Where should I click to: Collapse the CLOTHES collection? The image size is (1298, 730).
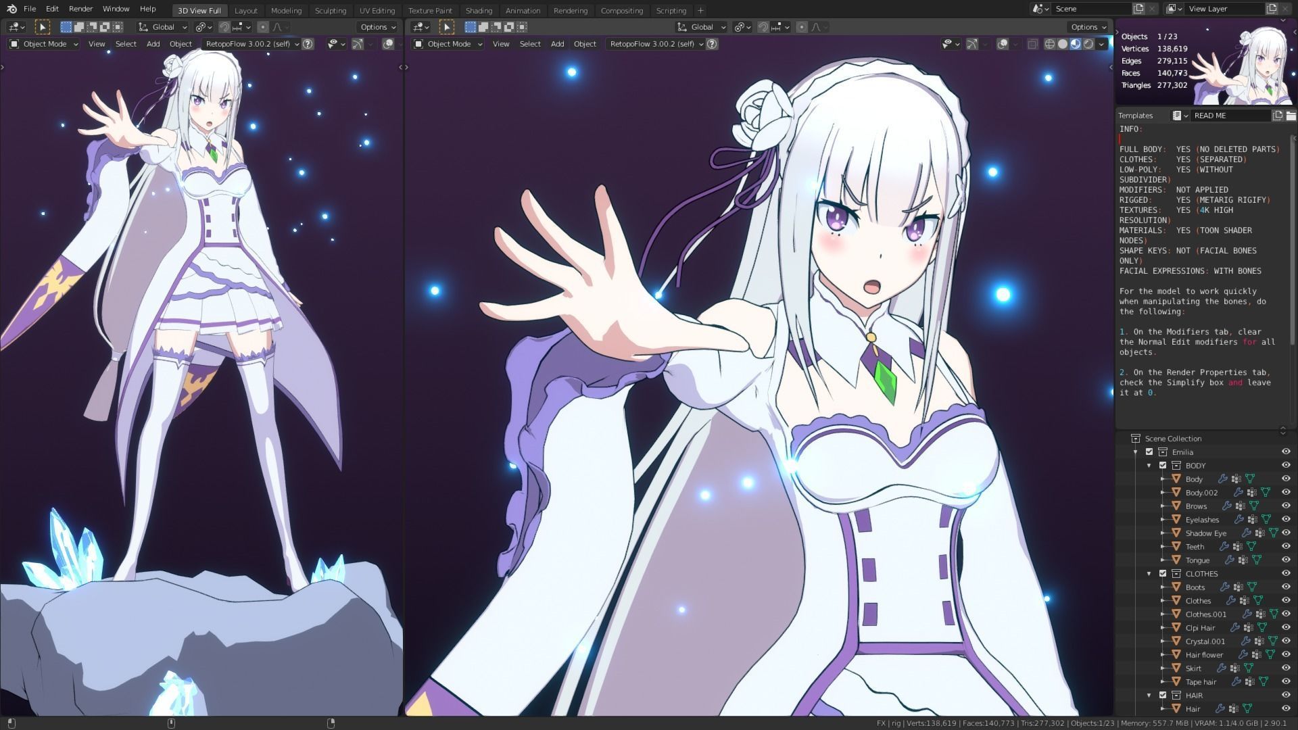click(1149, 574)
